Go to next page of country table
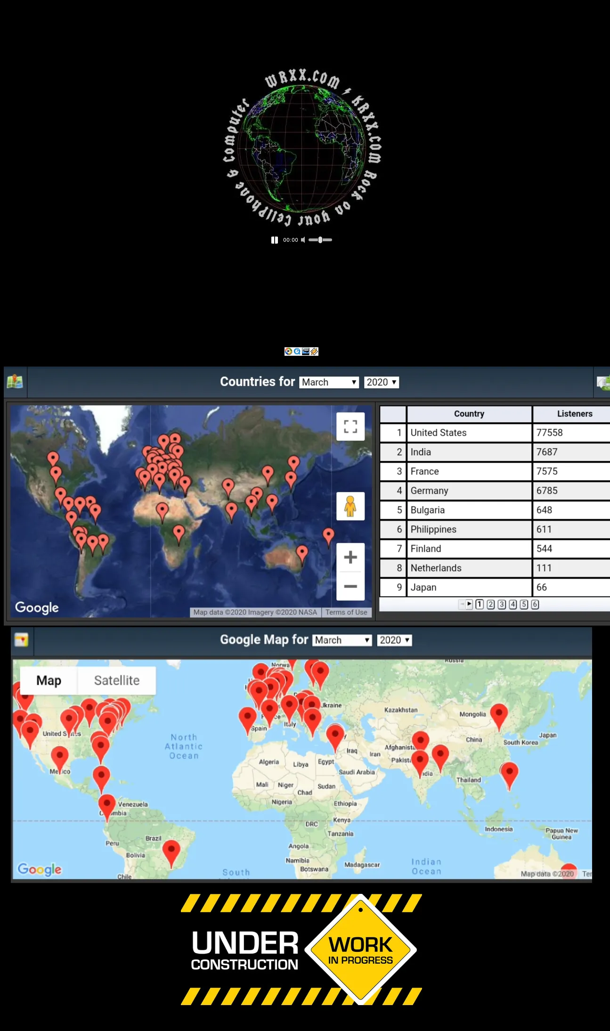This screenshot has width=610, height=1031. 469,604
